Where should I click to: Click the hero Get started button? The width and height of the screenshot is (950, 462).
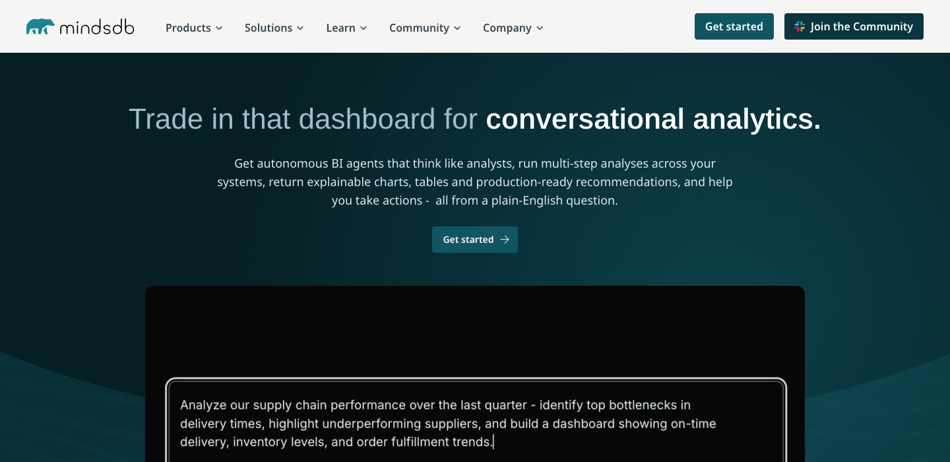coord(475,240)
